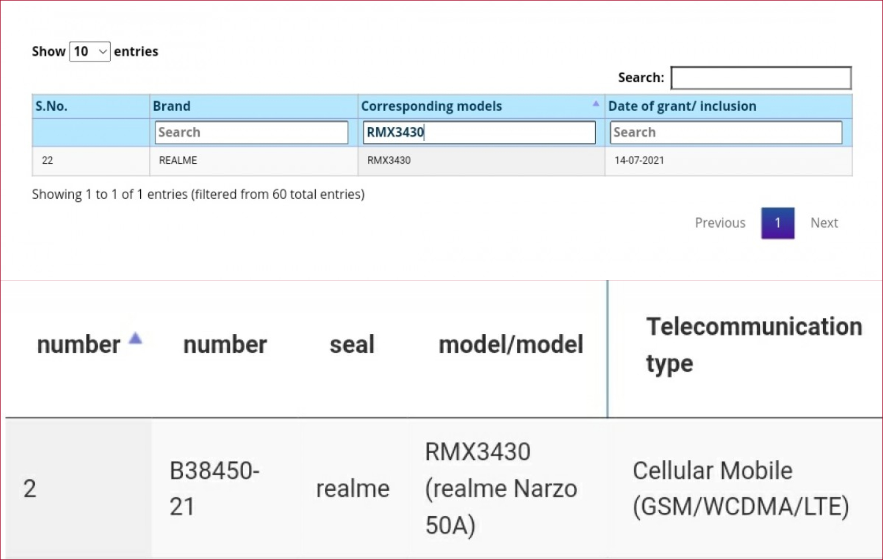Click the sort arrow in Corresponding models

tap(596, 104)
